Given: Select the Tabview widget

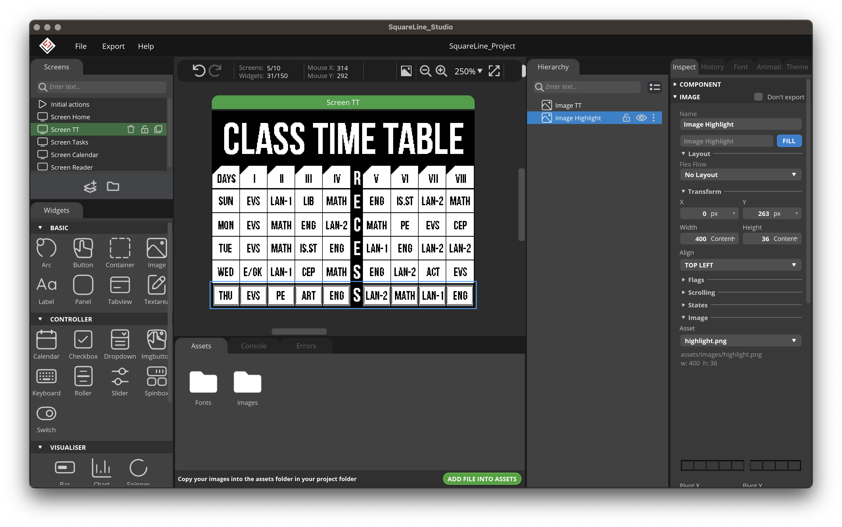Looking at the screenshot, I should [x=120, y=290].
